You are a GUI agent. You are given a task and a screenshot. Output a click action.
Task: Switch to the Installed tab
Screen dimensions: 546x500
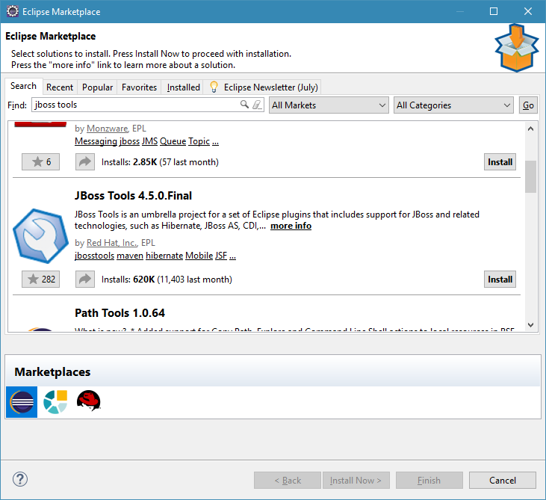(184, 87)
